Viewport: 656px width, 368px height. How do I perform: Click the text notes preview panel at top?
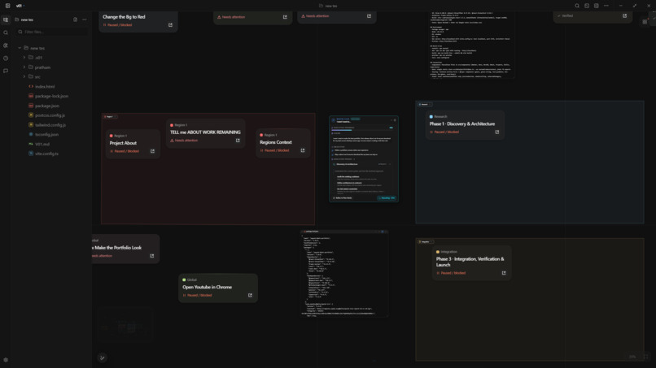[470, 44]
